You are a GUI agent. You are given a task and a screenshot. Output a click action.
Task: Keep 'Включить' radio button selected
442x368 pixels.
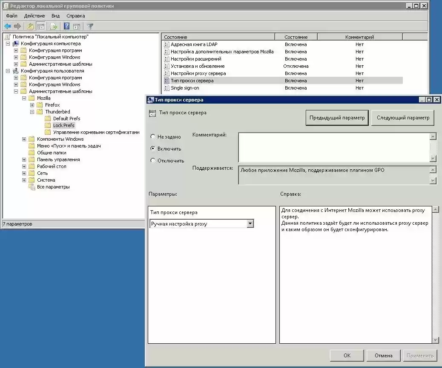pyautogui.click(x=152, y=148)
